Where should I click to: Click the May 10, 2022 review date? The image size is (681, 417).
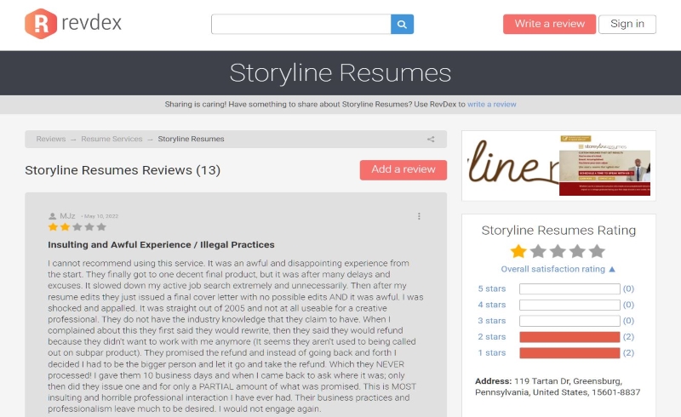click(101, 216)
